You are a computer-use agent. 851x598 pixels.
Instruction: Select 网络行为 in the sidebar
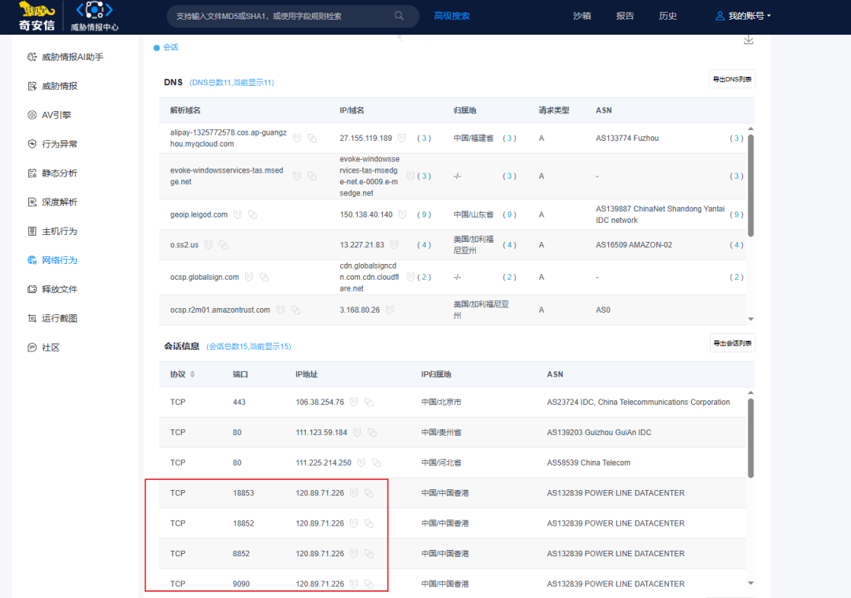(53, 260)
